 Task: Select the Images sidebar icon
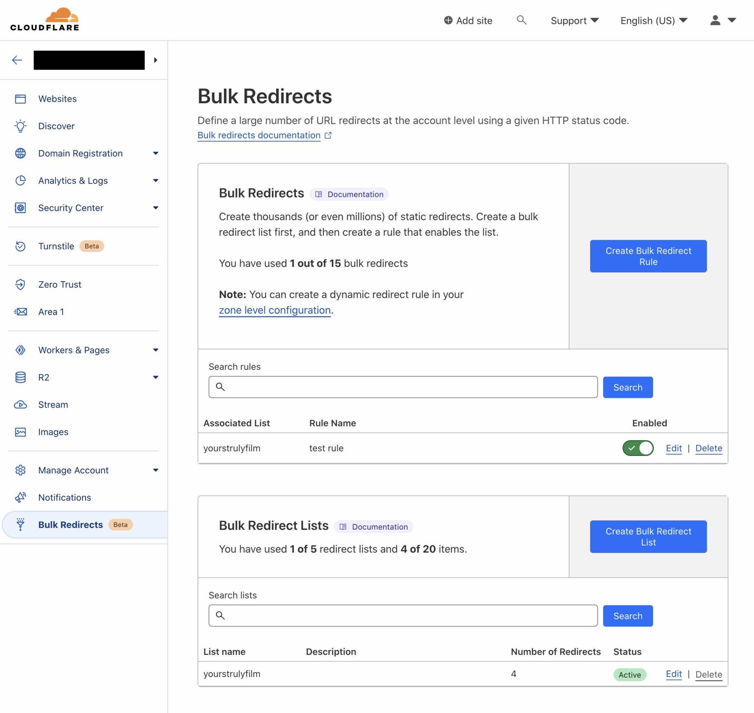(x=21, y=432)
